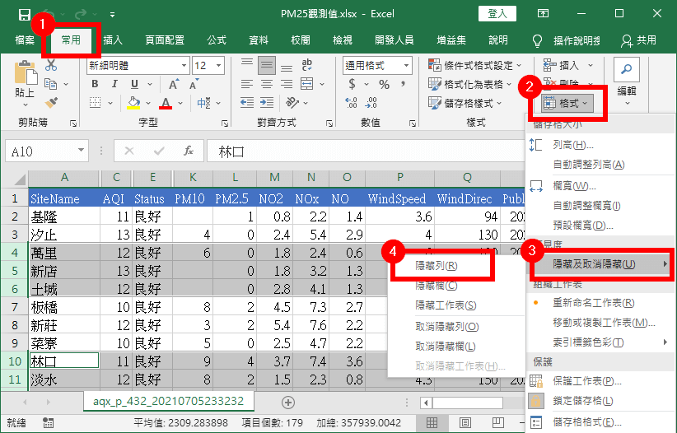The height and width of the screenshot is (433, 677).
Task: Click the insert function fx icon
Action: 189,151
